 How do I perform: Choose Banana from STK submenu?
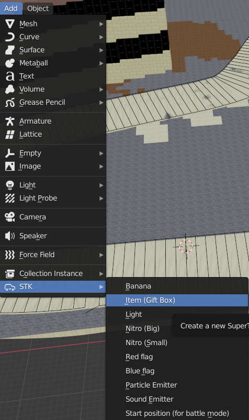click(177, 286)
